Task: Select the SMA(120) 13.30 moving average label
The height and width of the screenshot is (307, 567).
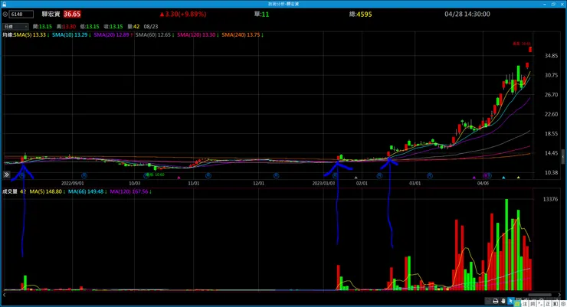Action: pos(198,35)
